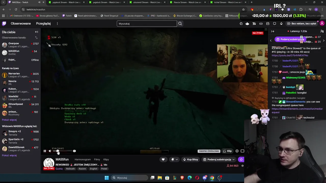Open Obserwowane in top navigation
Viewport: 326px width, 183px height.
click(21, 23)
